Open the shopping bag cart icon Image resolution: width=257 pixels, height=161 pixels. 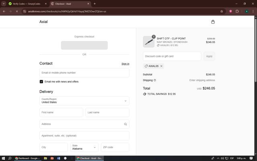point(213,22)
